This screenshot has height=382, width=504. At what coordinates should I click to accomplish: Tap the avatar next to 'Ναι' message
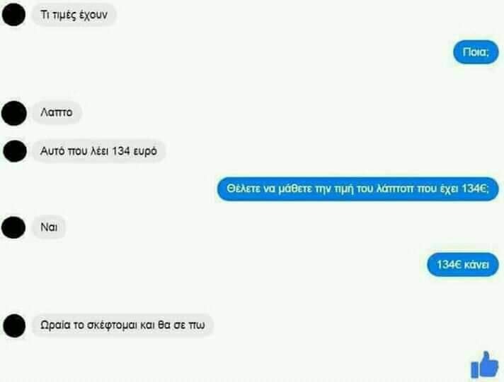coord(14,227)
